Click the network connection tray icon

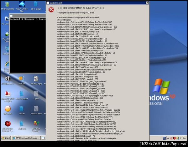(x=178, y=138)
